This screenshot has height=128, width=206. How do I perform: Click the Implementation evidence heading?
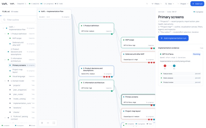(x=169, y=48)
